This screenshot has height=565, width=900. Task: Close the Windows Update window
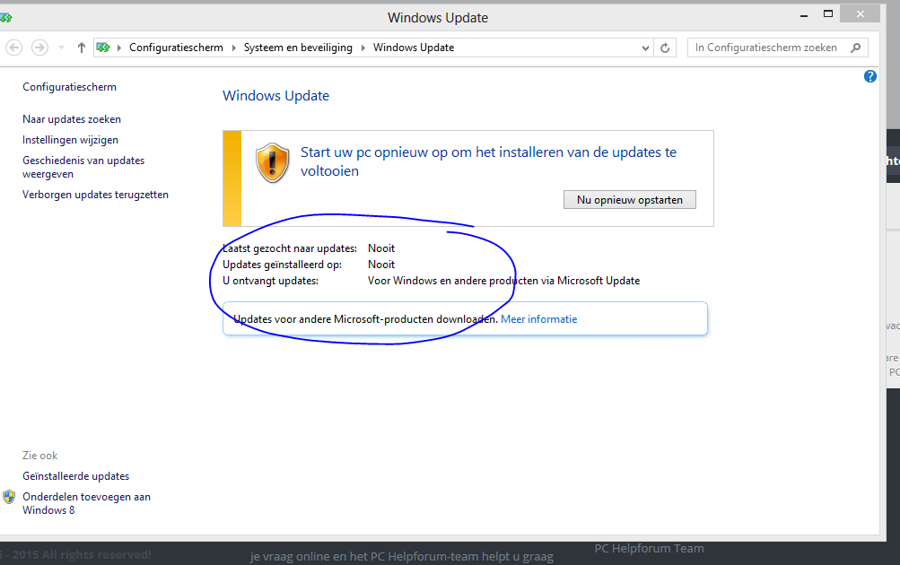point(860,13)
